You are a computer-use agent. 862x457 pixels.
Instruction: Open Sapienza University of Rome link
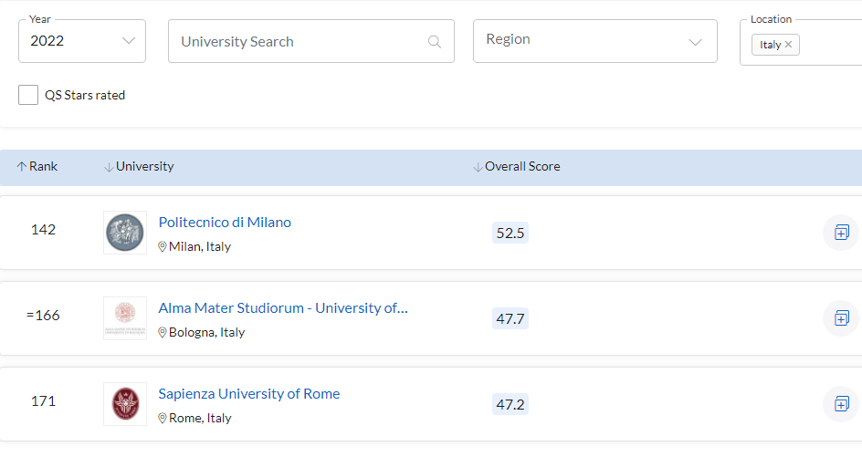[249, 394]
